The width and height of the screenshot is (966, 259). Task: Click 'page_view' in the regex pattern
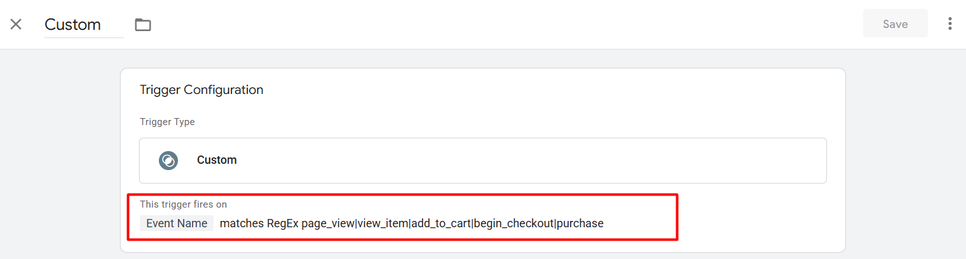(x=327, y=223)
